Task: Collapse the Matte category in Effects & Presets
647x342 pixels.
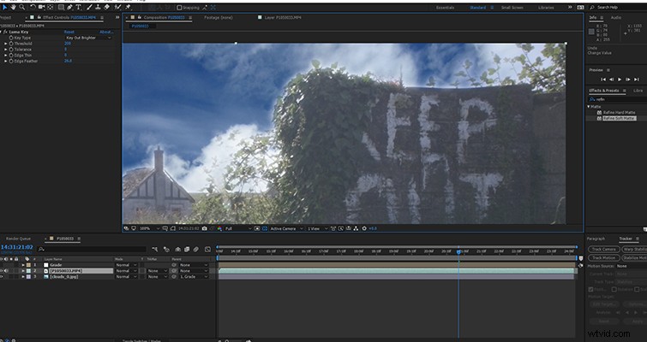Action: click(x=589, y=107)
